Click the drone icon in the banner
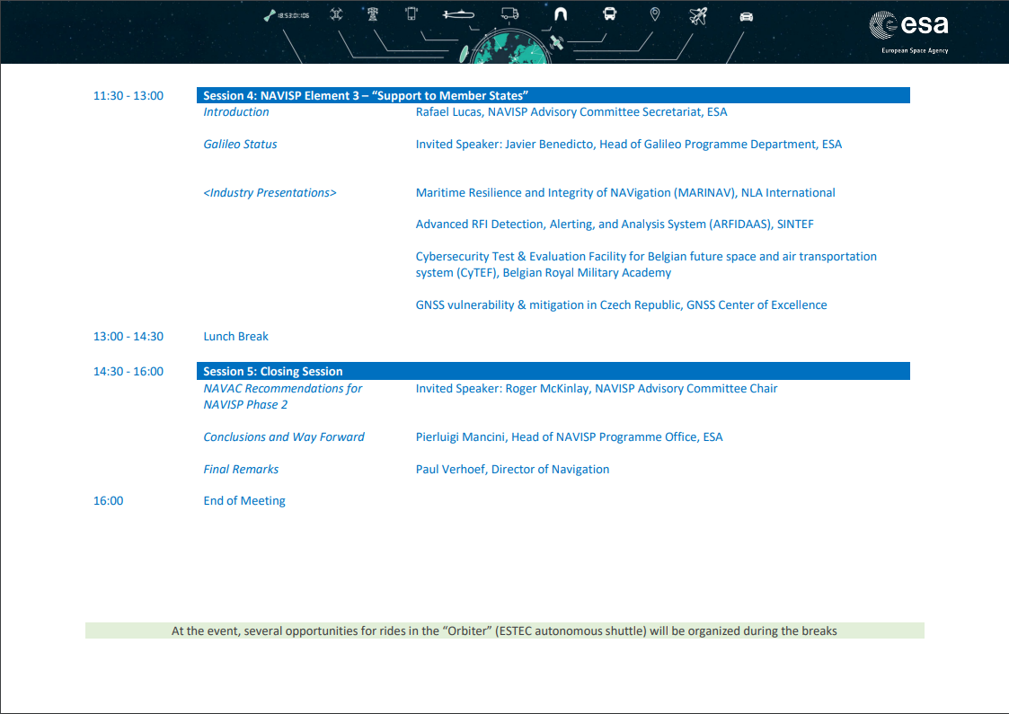The image size is (1009, 714). tap(336, 14)
